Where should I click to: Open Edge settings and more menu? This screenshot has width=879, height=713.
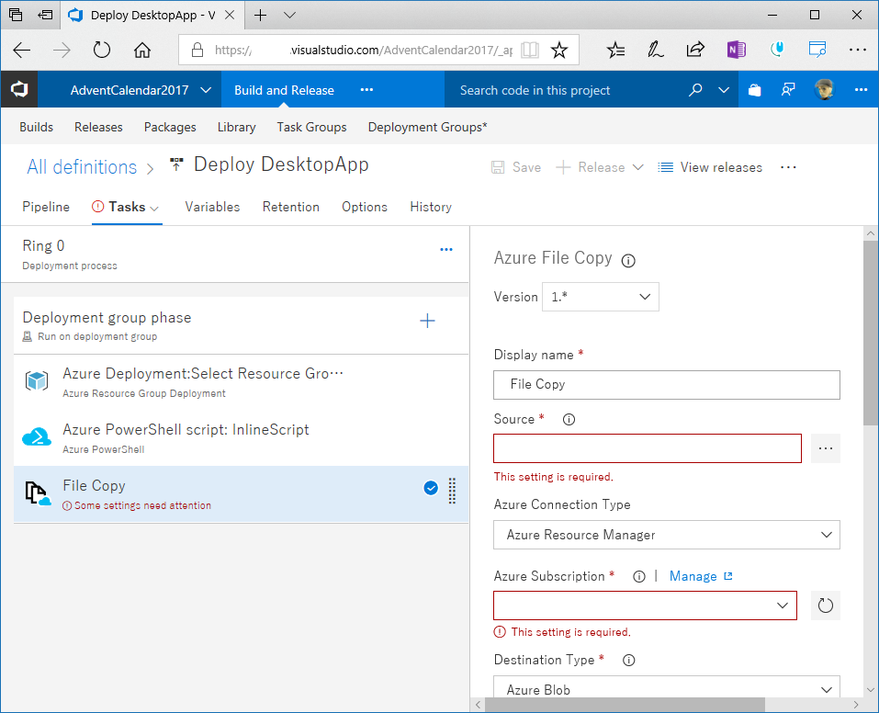(x=858, y=50)
